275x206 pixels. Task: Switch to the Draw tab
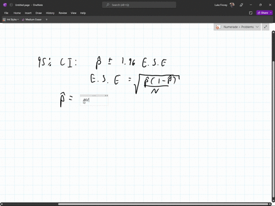point(38,13)
